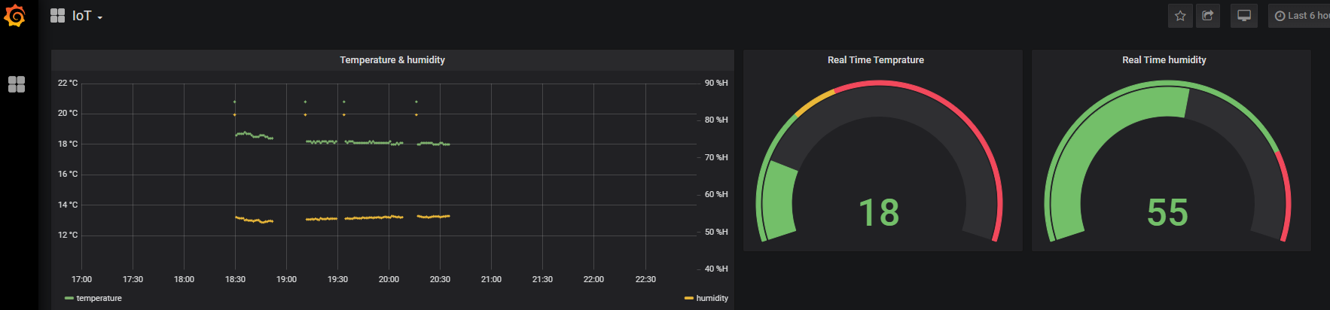Screen dimensions: 1330x310
Task: Click the Grafana logo icon
Action: point(14,16)
